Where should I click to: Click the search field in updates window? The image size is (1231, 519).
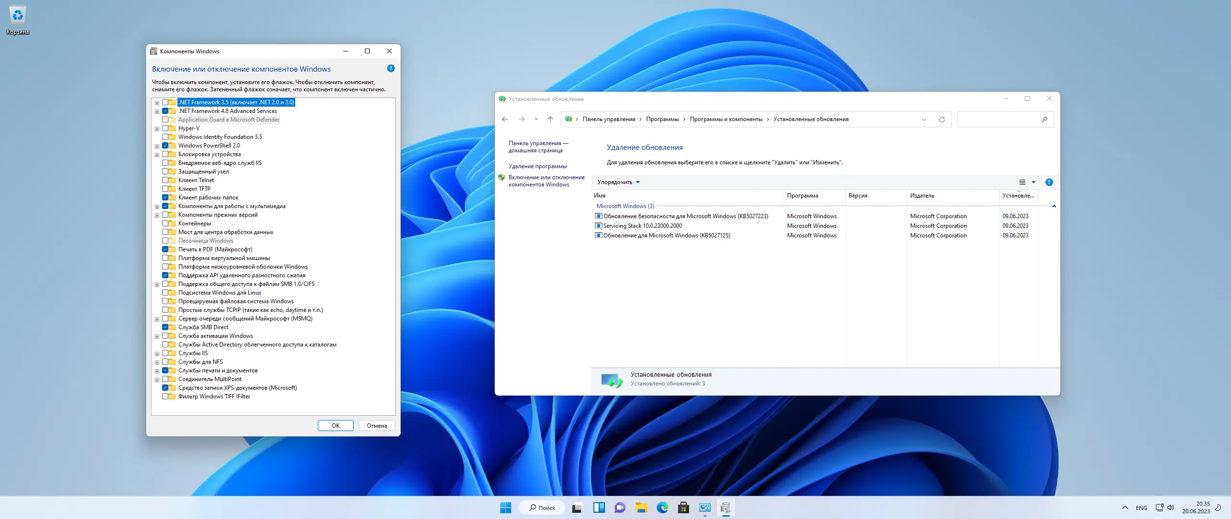998,119
